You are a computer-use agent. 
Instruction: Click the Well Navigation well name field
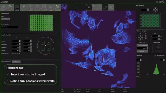click(x=144, y=10)
